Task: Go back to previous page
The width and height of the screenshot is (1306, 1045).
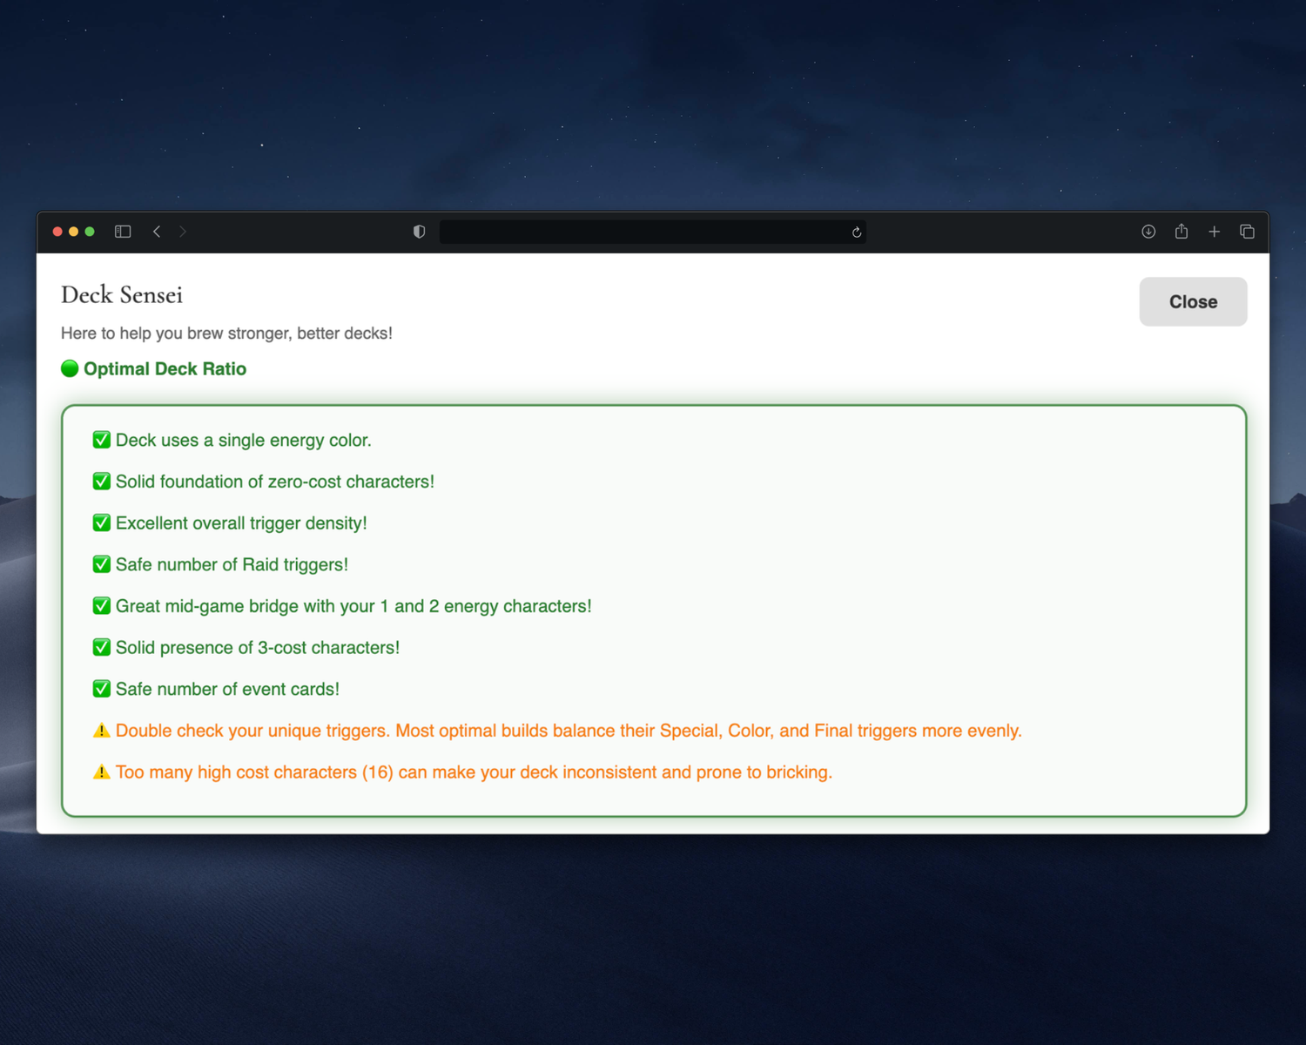Action: [156, 231]
